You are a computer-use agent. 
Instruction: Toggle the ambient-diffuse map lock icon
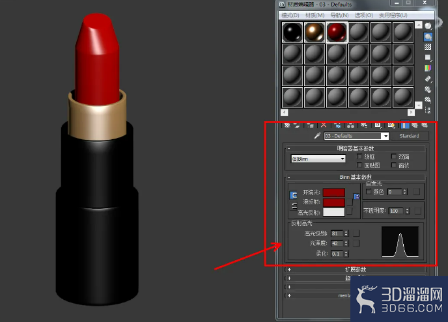356,196
